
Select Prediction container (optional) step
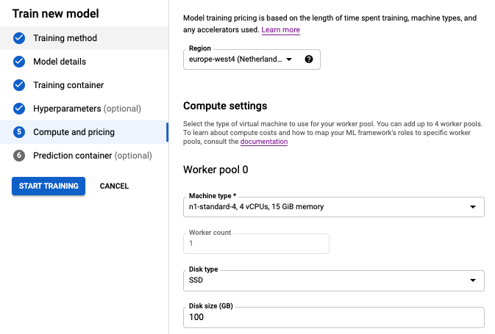pos(93,156)
